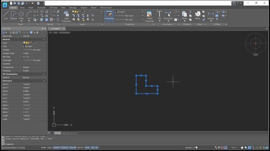Open the Annotate ribbon tab
This screenshot has width=270, height=151.
coord(41,8)
